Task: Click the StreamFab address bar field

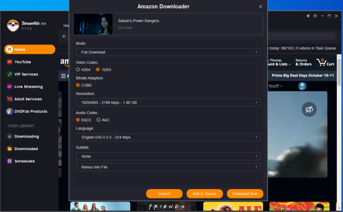Action: point(302,36)
